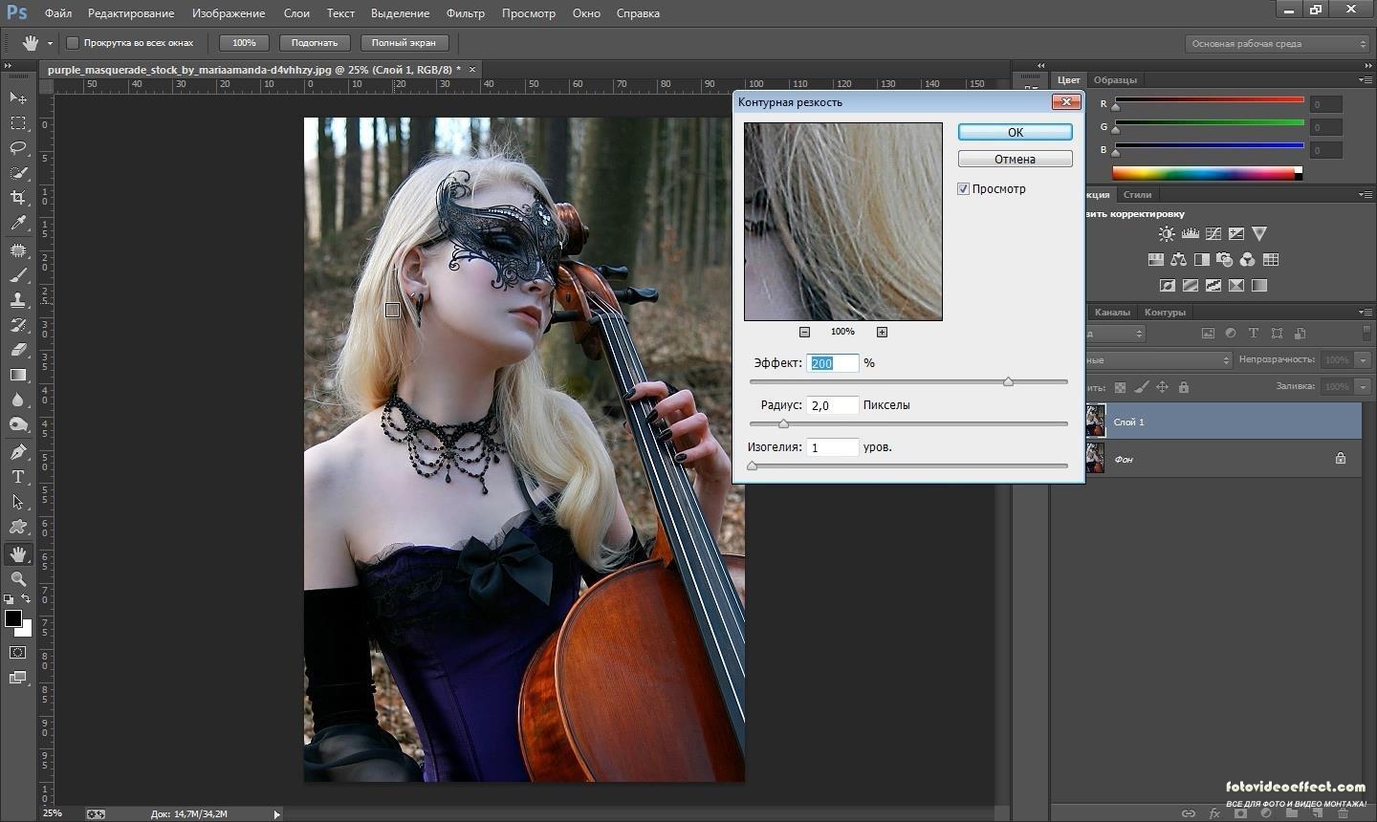Select the Crop tool

point(18,198)
